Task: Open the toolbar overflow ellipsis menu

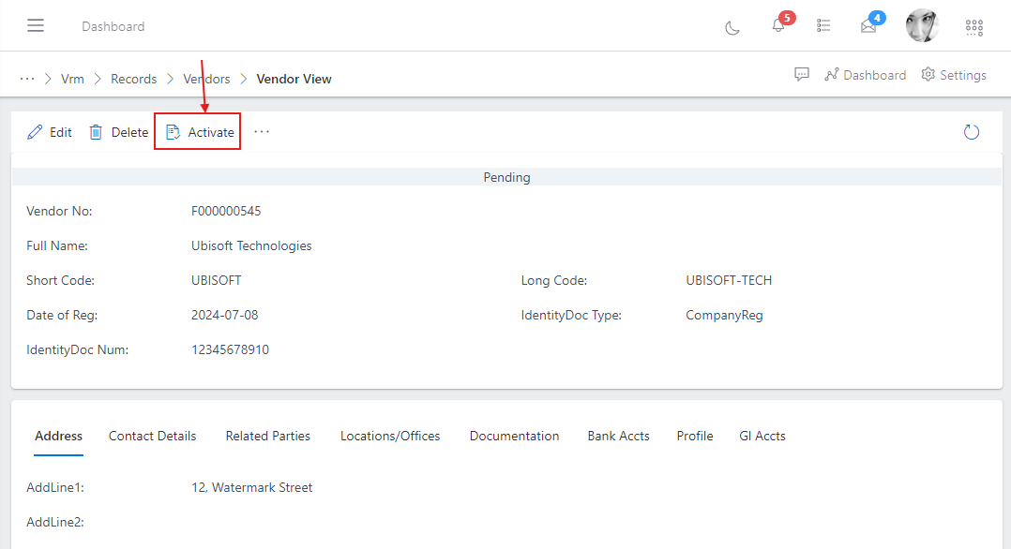Action: [x=261, y=132]
